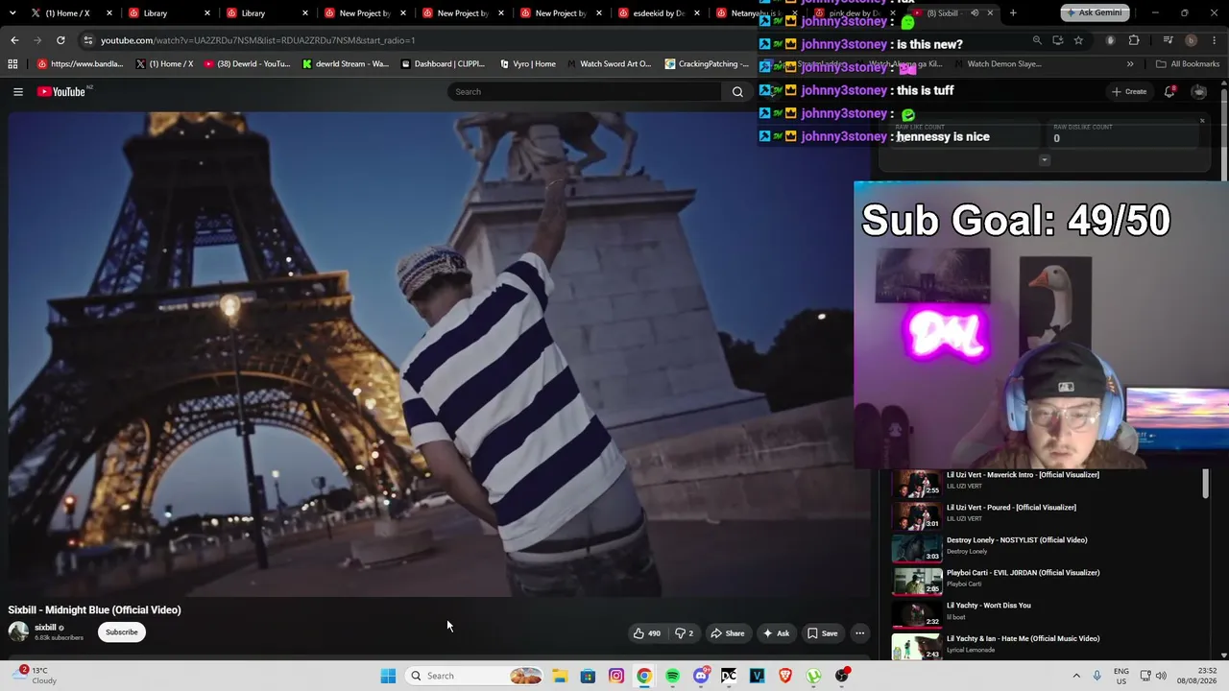Image resolution: width=1229 pixels, height=691 pixels.
Task: Open YouTube notifications bell
Action: point(1169,92)
